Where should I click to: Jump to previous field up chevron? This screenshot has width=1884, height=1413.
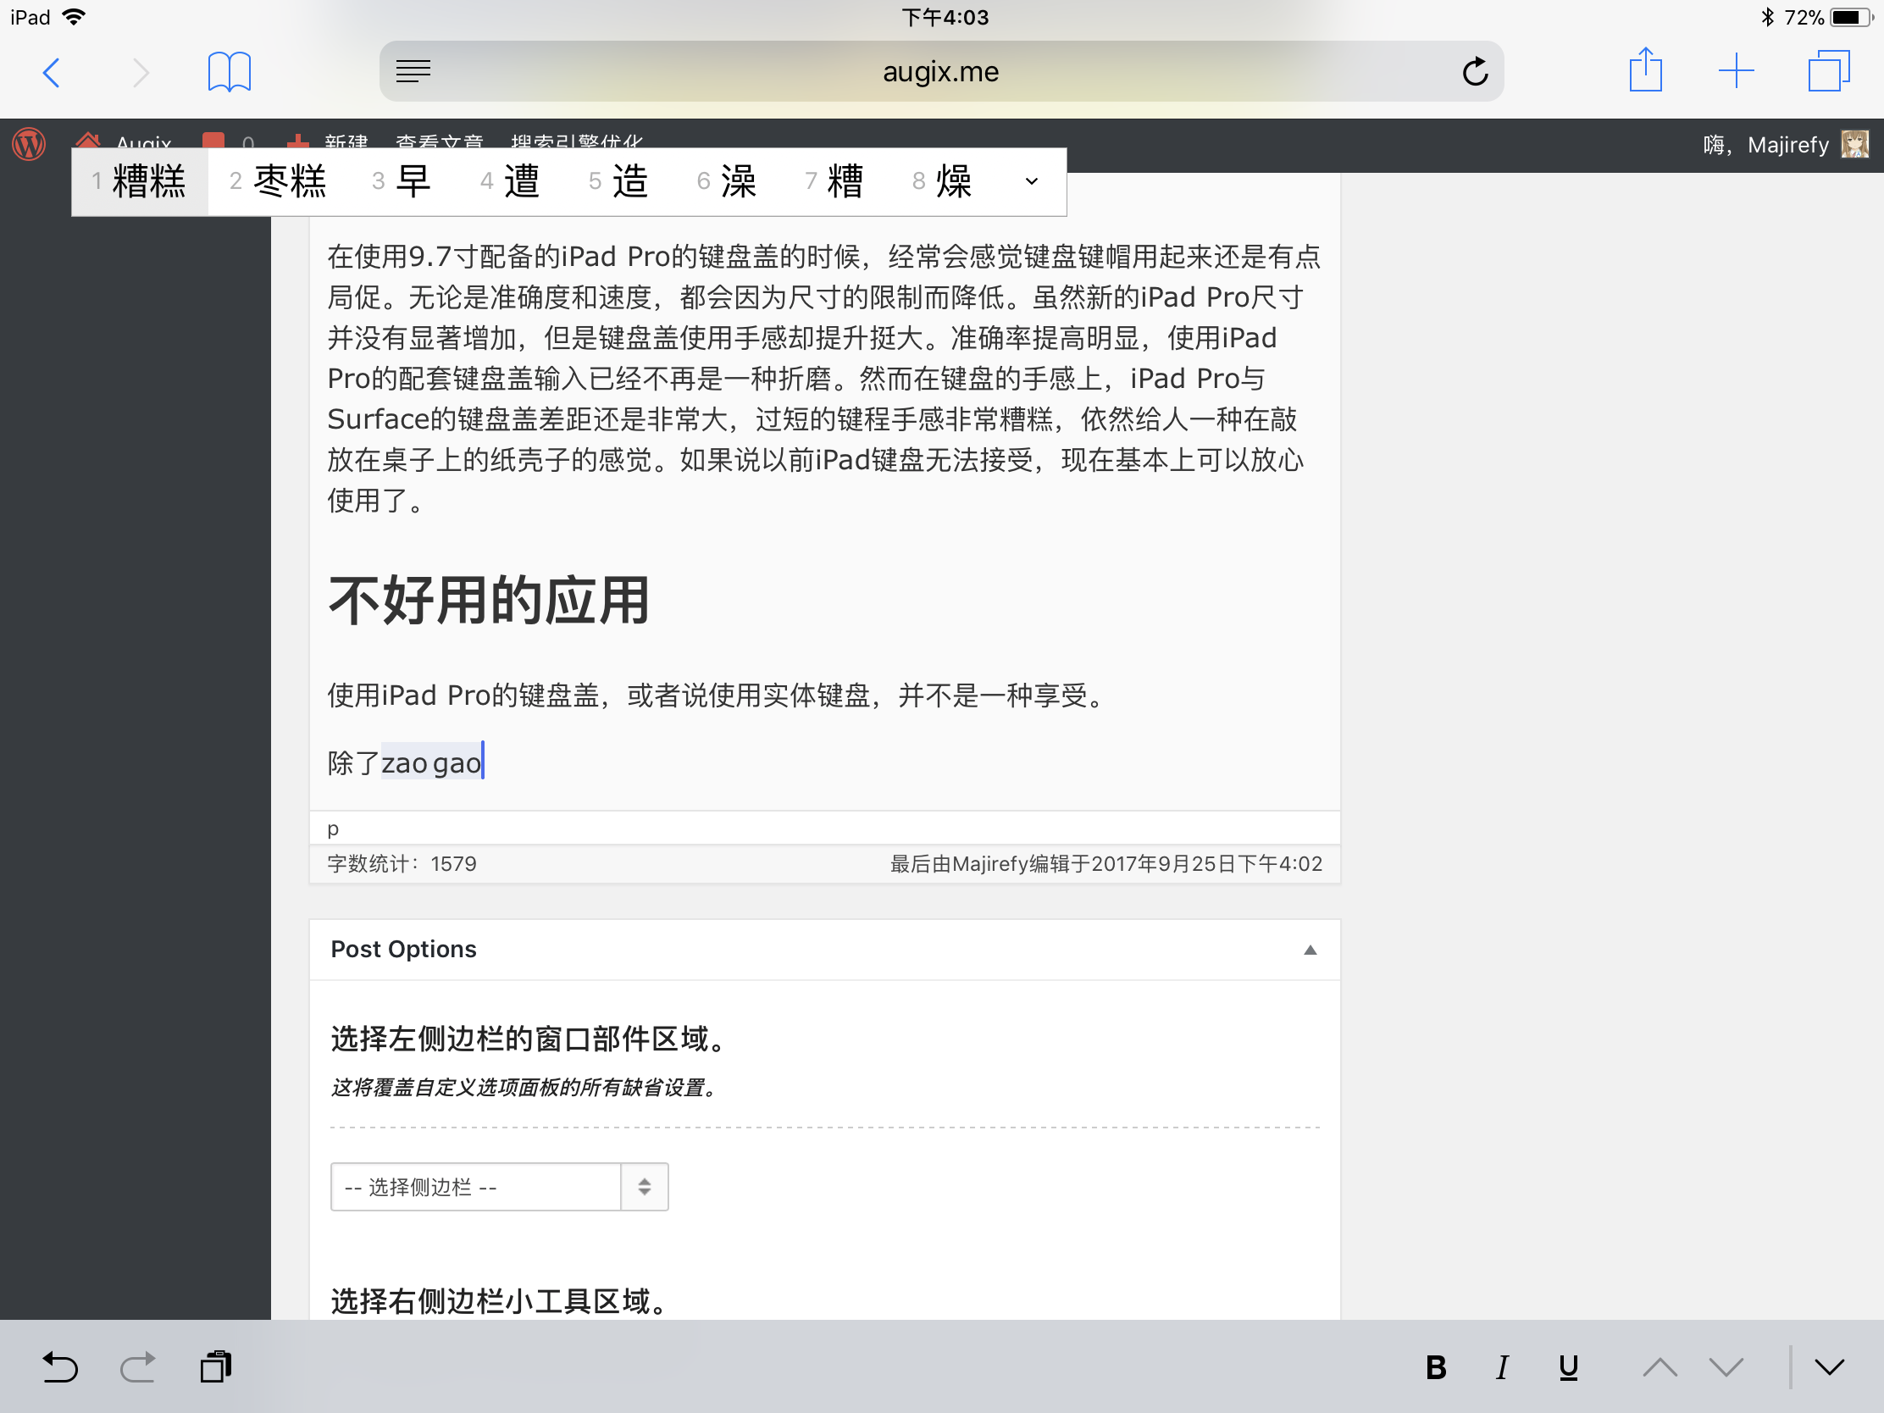(1660, 1368)
